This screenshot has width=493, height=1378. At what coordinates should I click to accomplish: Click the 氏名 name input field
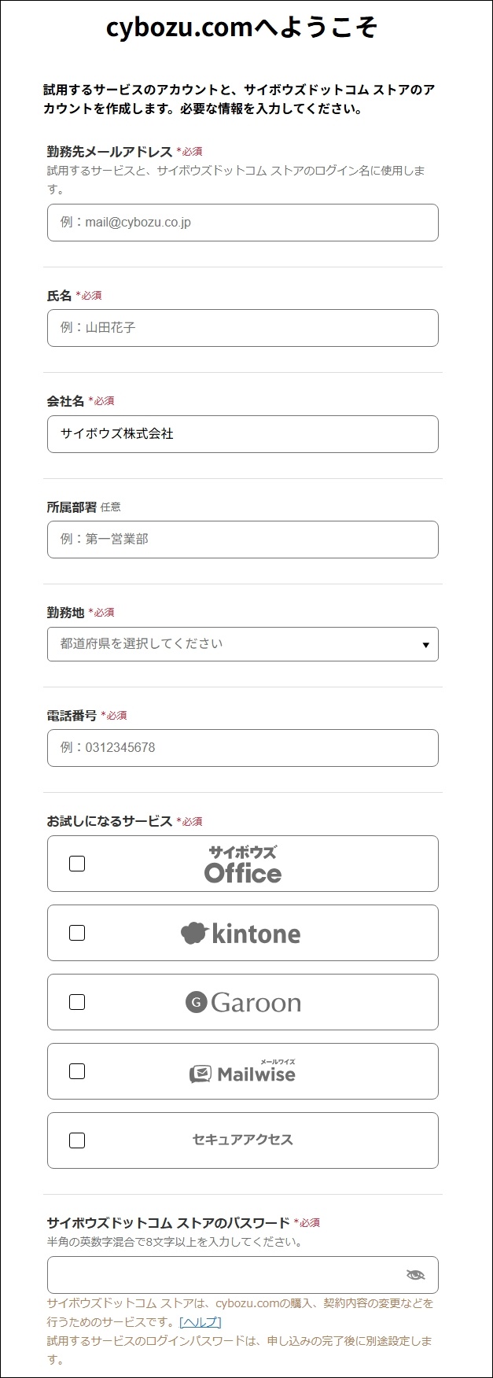pyautogui.click(x=242, y=328)
